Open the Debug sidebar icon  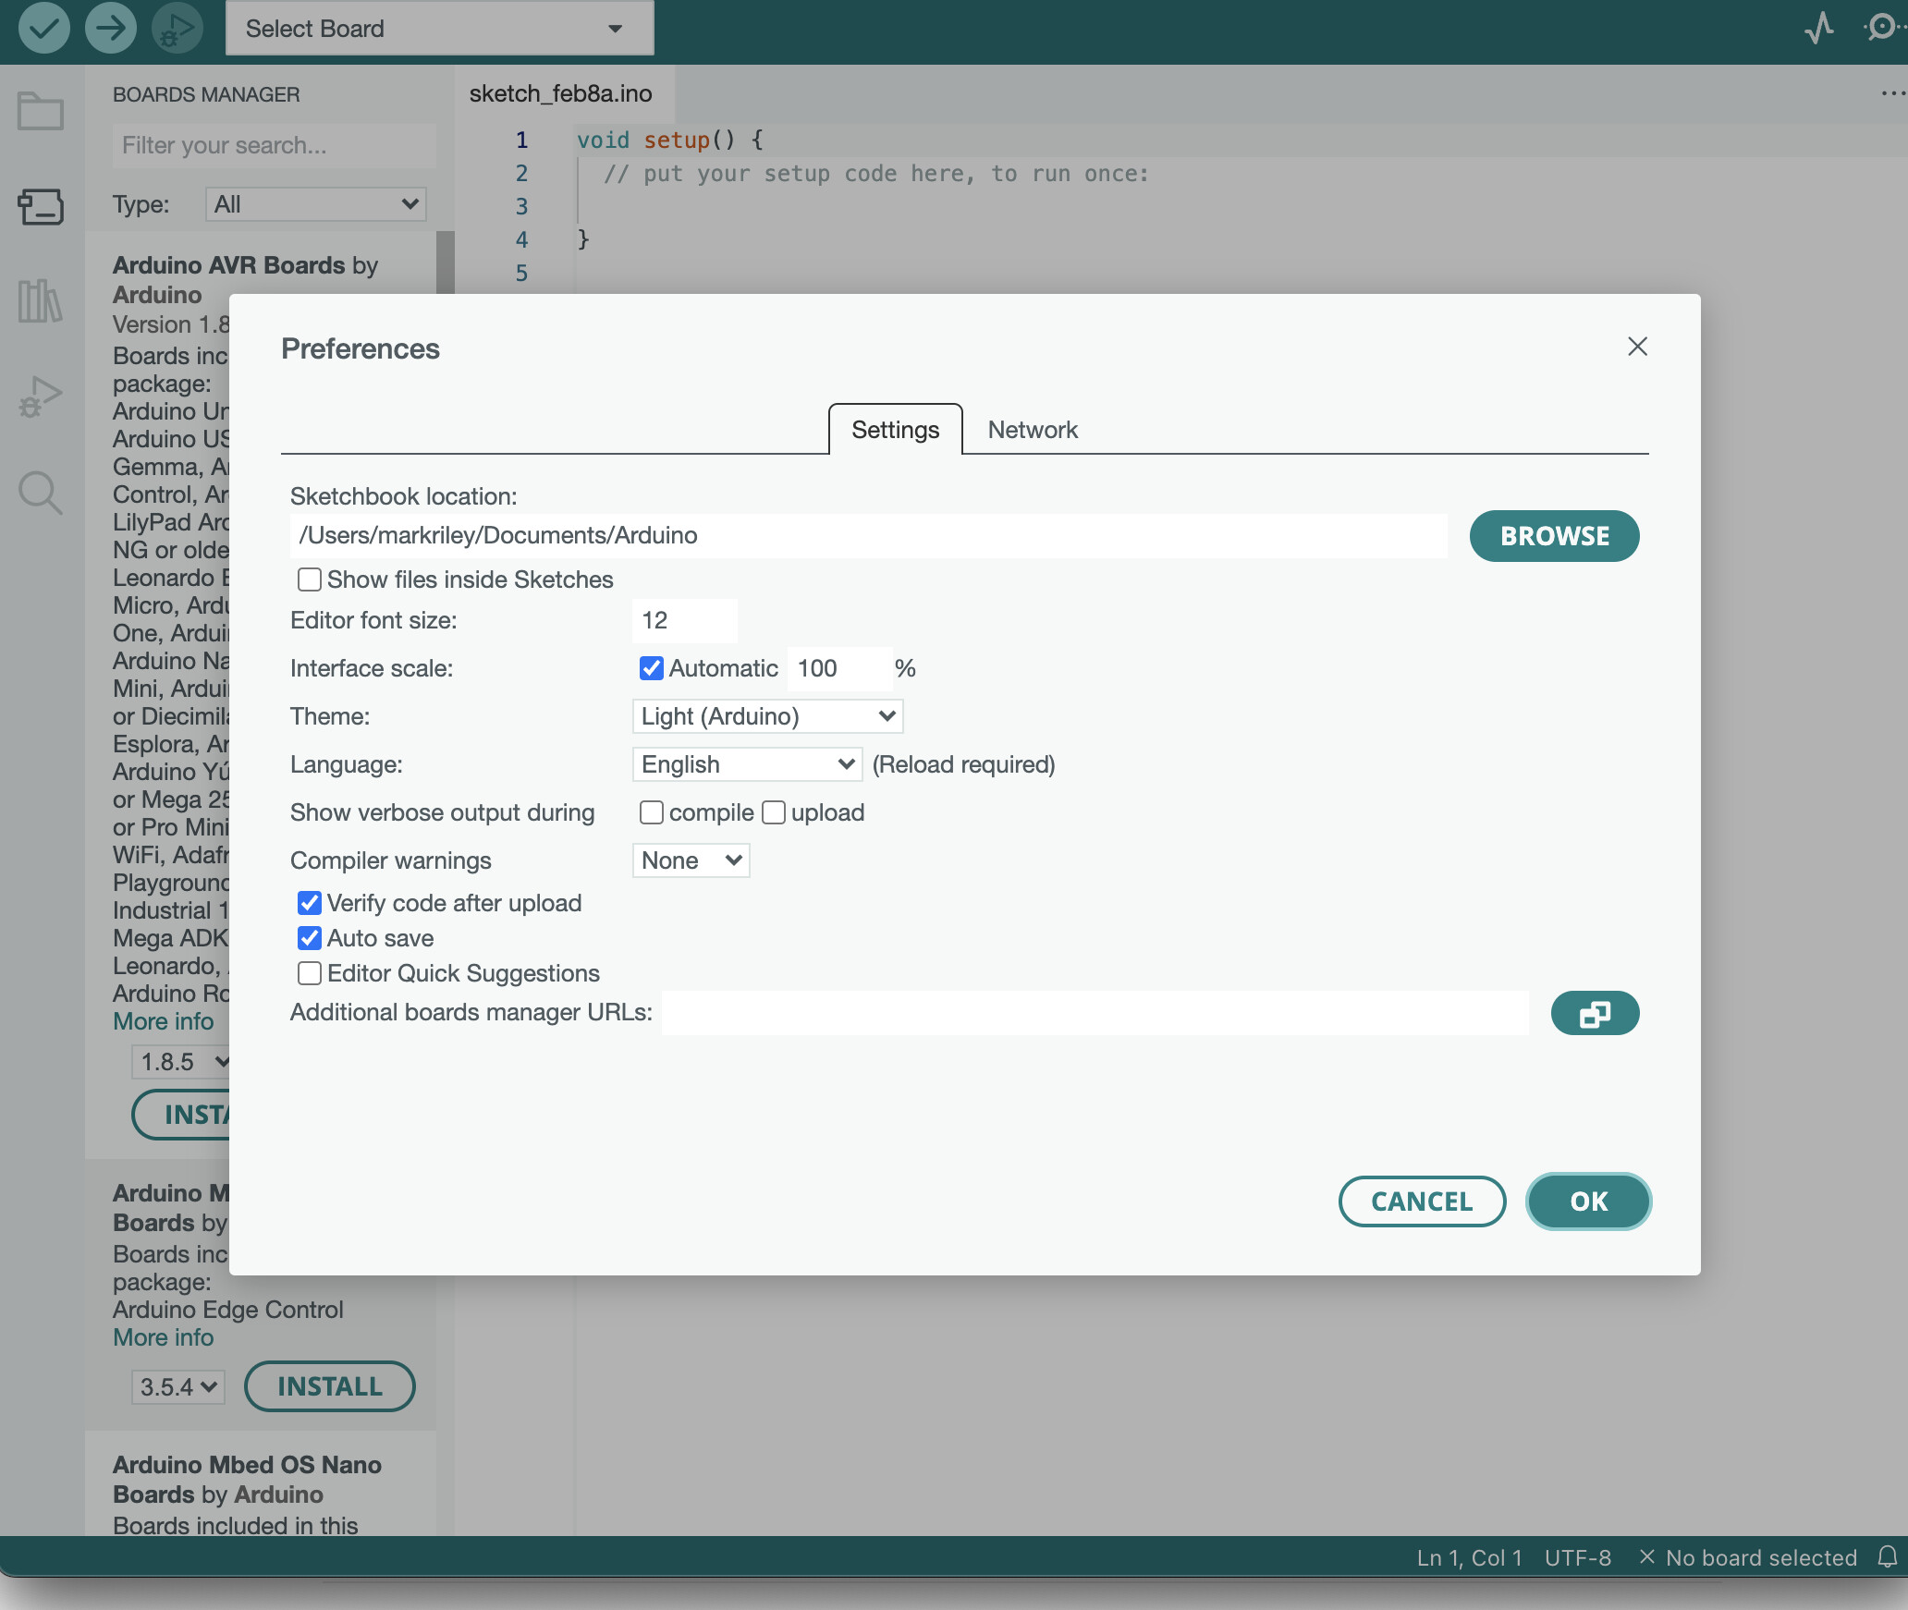41,397
